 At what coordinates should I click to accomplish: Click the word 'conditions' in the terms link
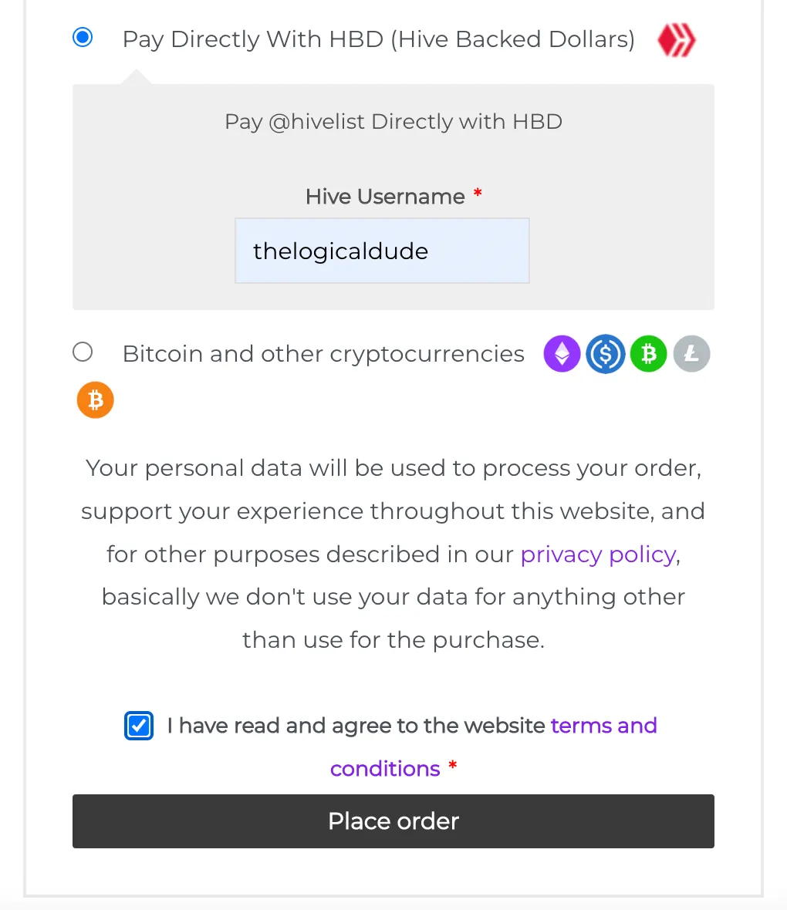(x=385, y=769)
